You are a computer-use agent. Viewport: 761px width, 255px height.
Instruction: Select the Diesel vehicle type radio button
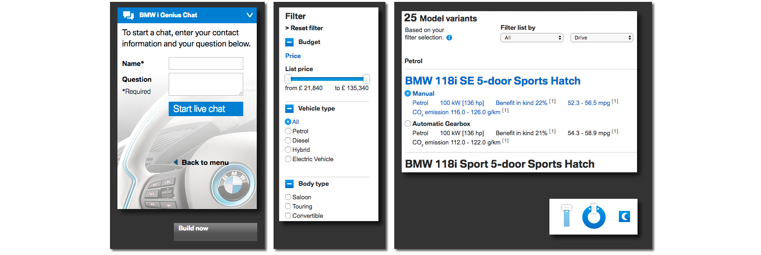[x=288, y=140]
